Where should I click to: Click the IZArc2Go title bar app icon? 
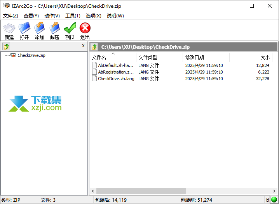pos(6,6)
